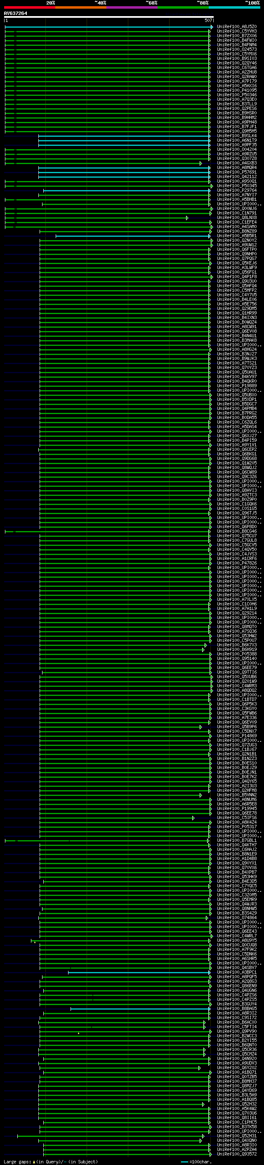The image size is (264, 1165).
Task: Select the UniRef100_C1EFE4 label
Action: click(237, 222)
